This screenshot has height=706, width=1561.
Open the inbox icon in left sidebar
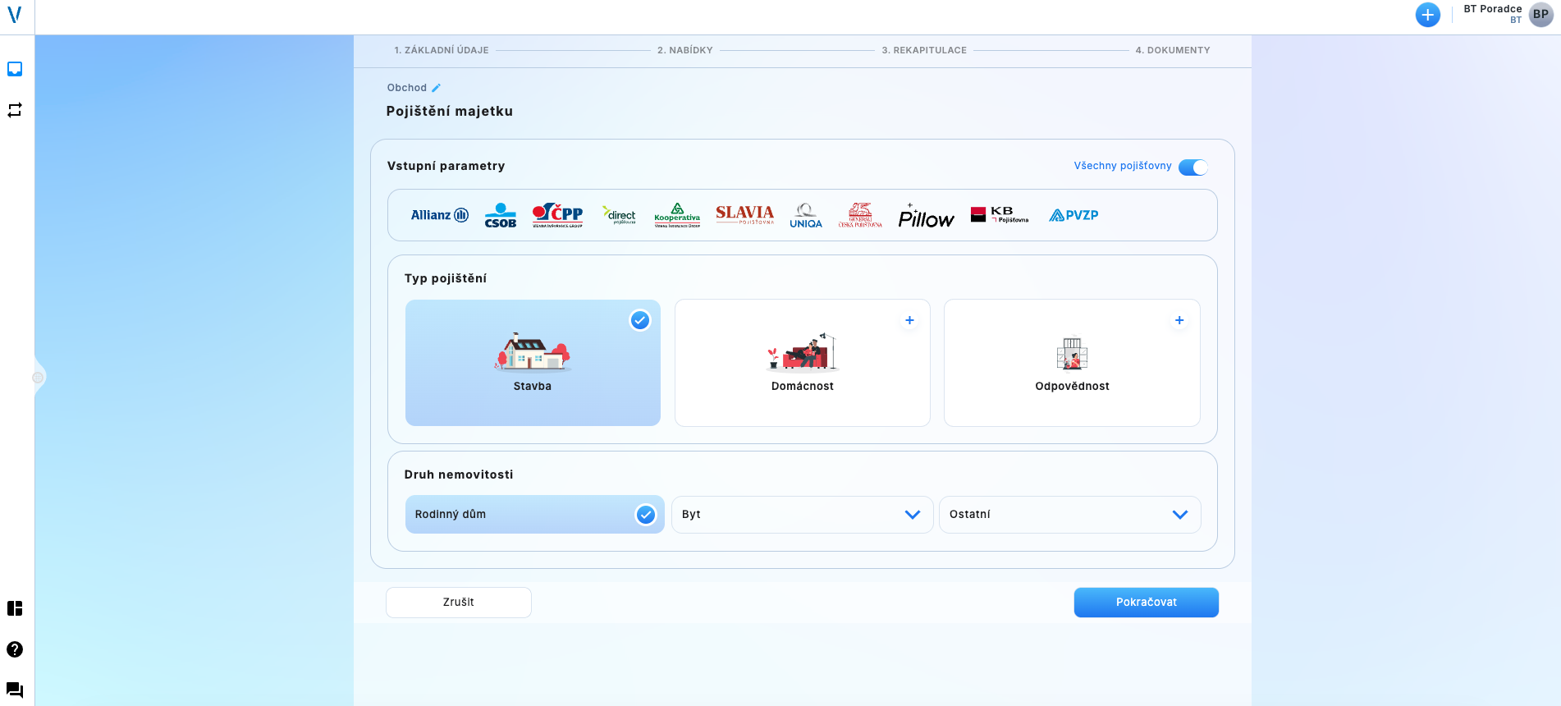coord(15,69)
